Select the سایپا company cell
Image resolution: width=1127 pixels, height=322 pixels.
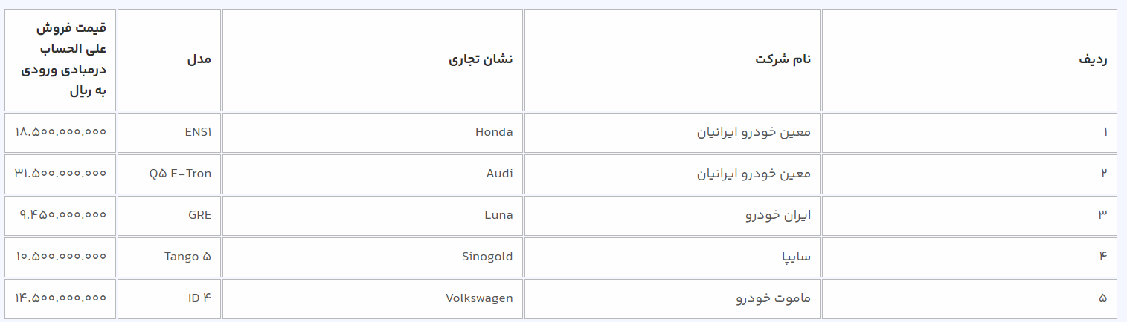point(793,257)
